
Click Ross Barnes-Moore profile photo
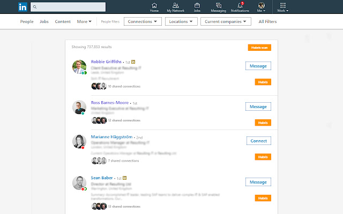point(79,107)
